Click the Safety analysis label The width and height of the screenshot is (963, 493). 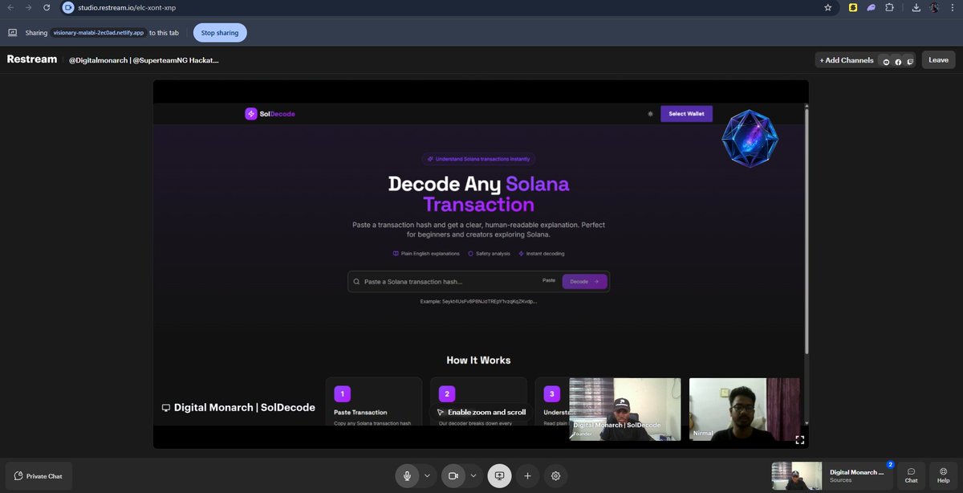pyautogui.click(x=490, y=254)
